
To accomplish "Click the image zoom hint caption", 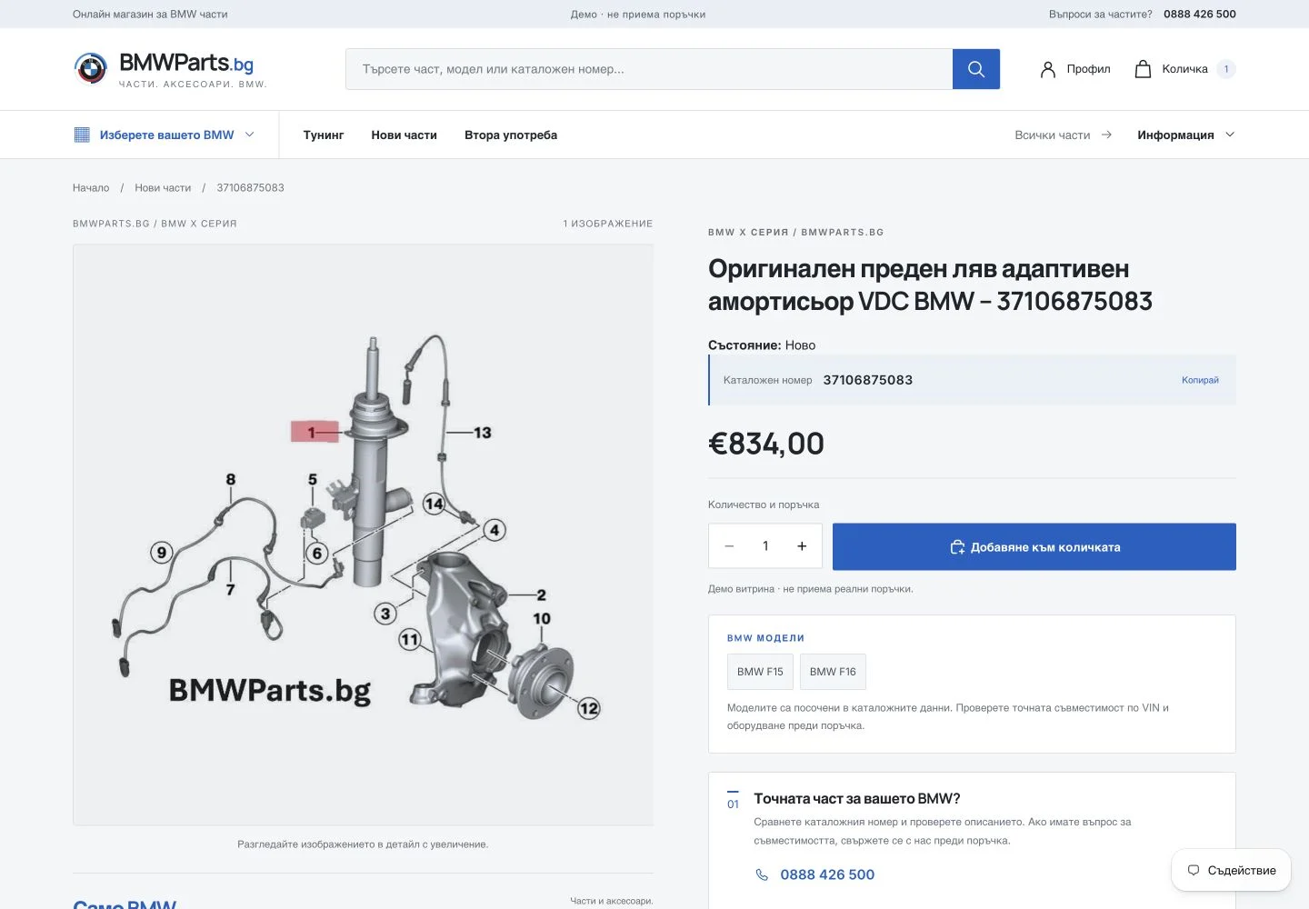I will 363,844.
